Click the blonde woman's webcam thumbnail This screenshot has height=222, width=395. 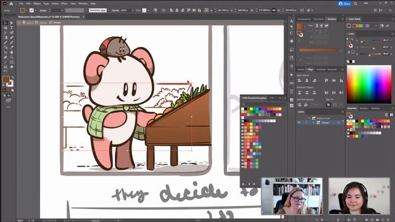292,196
